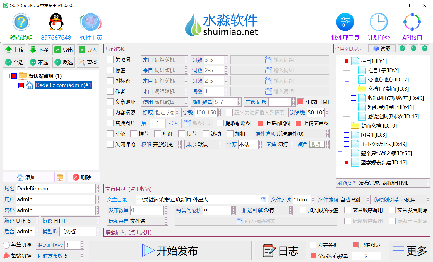Screen dimensions: 433x262
Task: Enable the 标签 checkbox
Action: [110, 70]
